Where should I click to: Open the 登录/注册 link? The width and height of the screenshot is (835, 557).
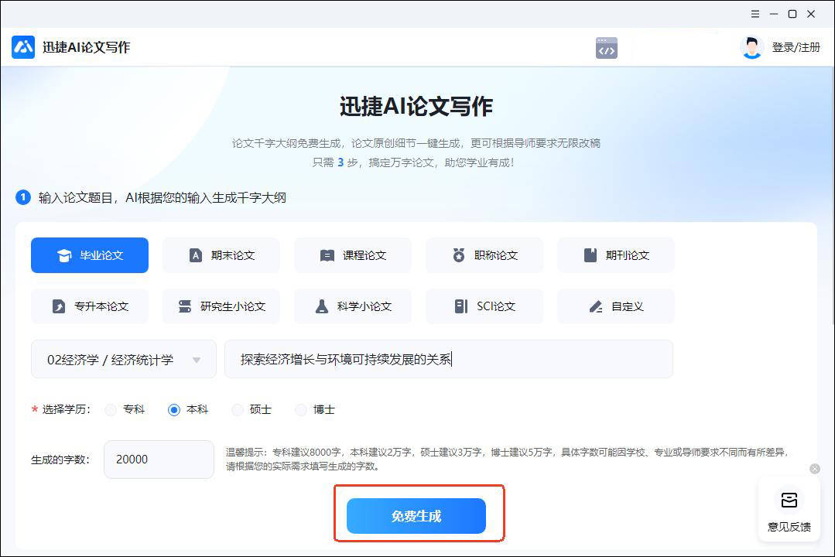796,47
